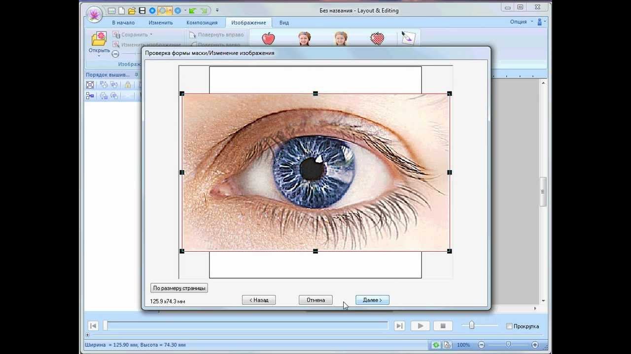Image resolution: width=631 pixels, height=354 pixels.
Task: Click the "Далее >" button
Action: tap(372, 300)
